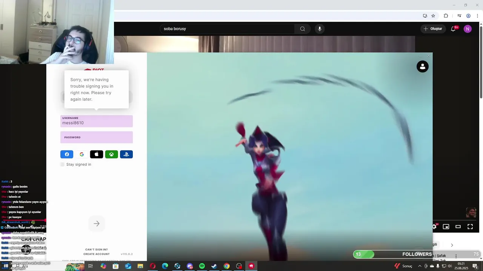Screen dimensions: 483x271
Task: Click the YouTube search magnifier button
Action: click(303, 29)
